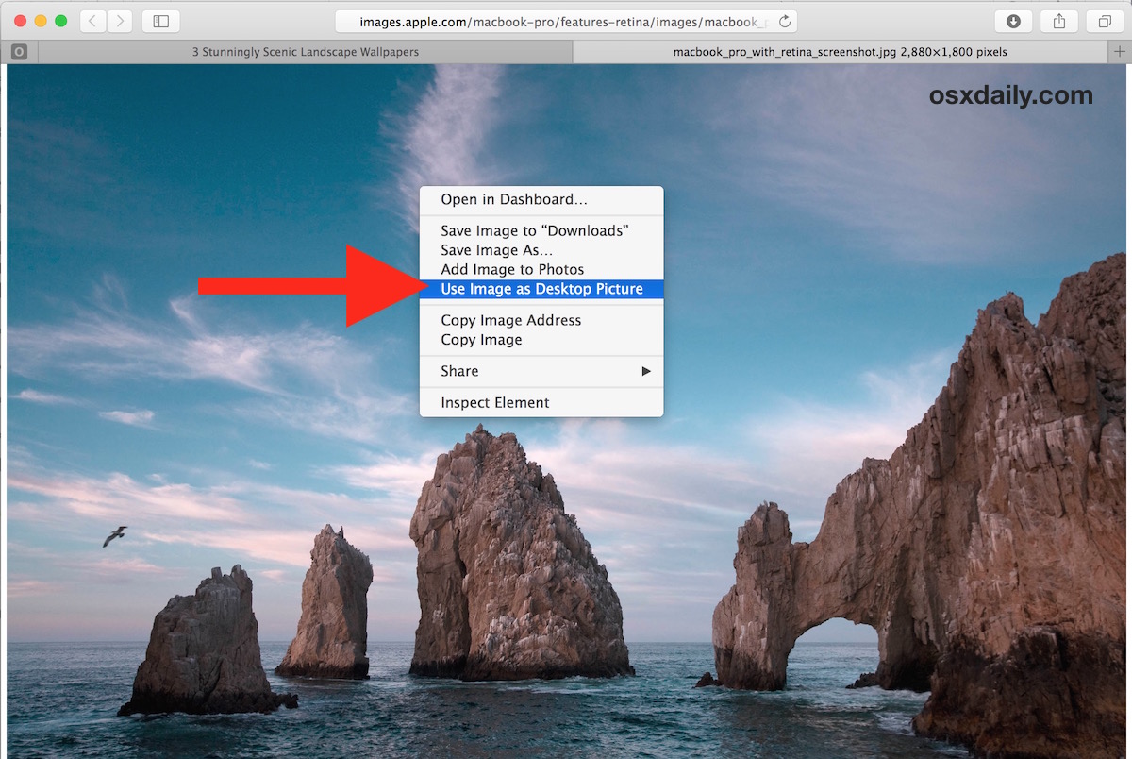This screenshot has height=759, width=1132.
Task: Click Inspect Element
Action: coord(494,402)
